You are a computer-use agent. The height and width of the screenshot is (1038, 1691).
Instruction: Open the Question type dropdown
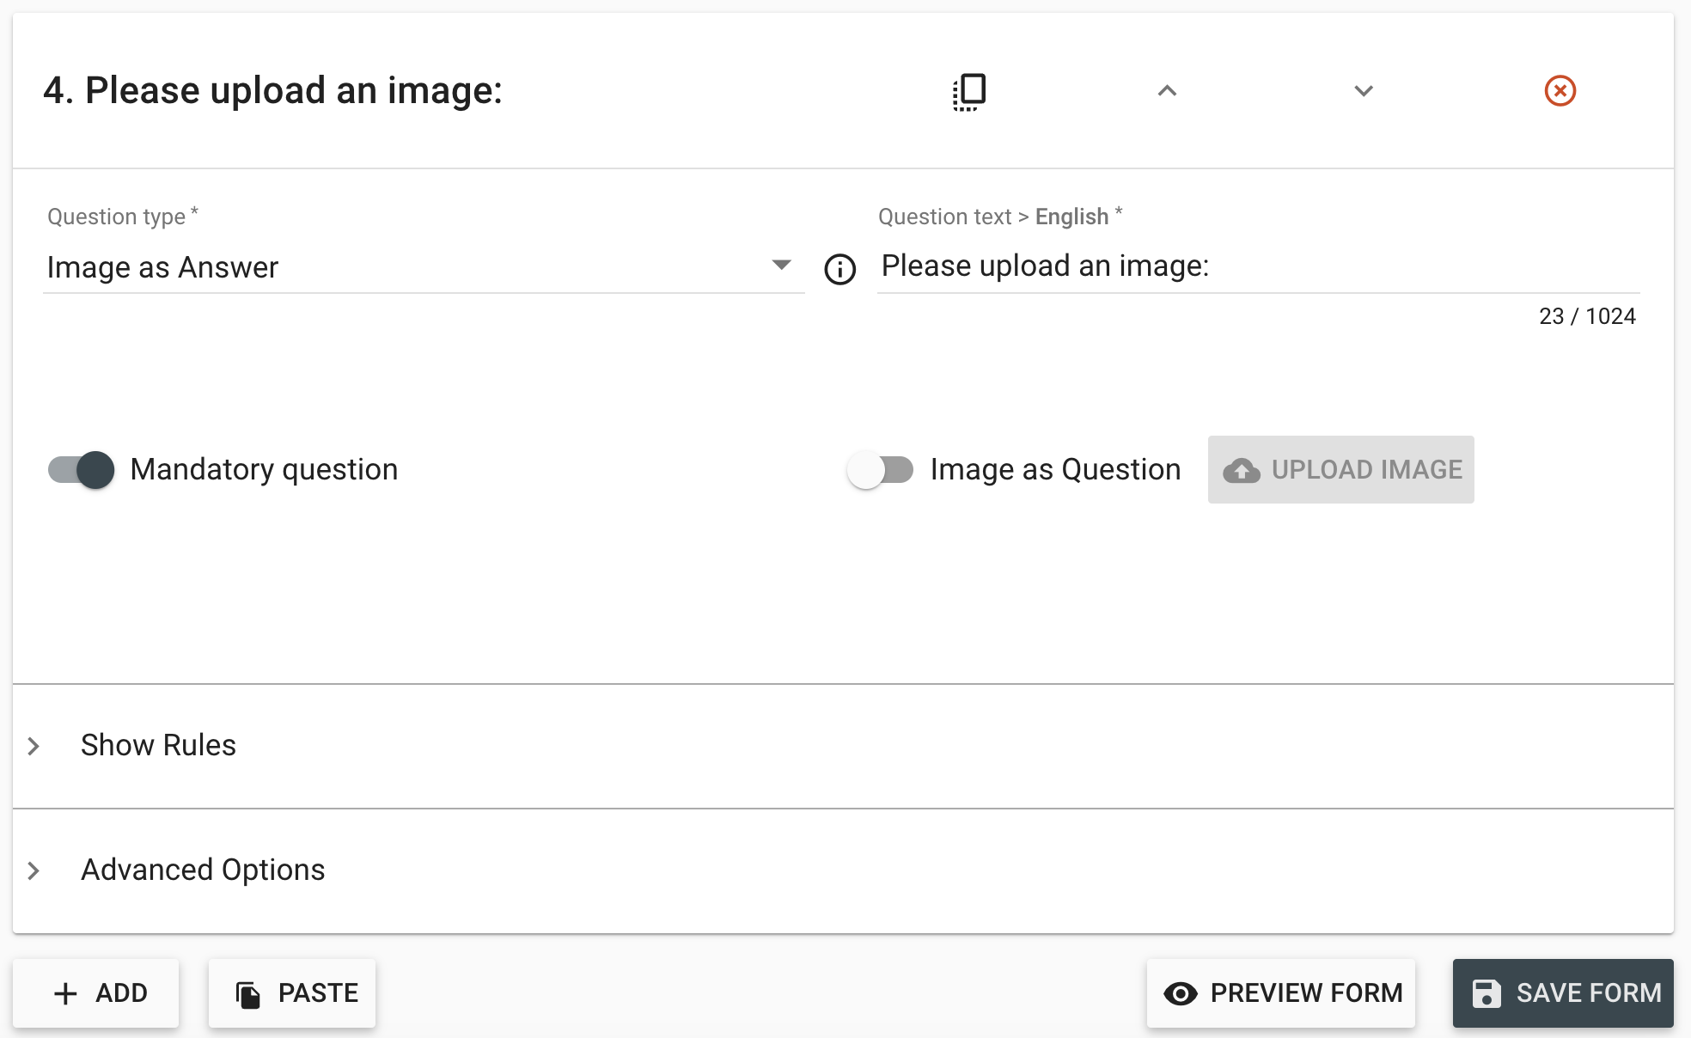tap(423, 267)
